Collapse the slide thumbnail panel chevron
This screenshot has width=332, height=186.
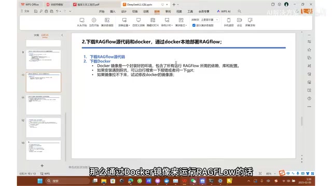pyautogui.click(x=62, y=35)
